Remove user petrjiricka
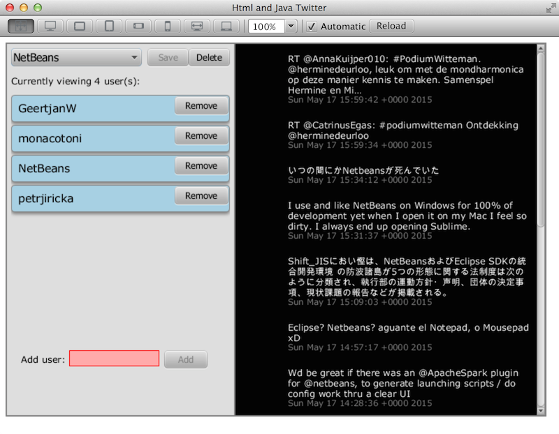The image size is (559, 434). [201, 196]
